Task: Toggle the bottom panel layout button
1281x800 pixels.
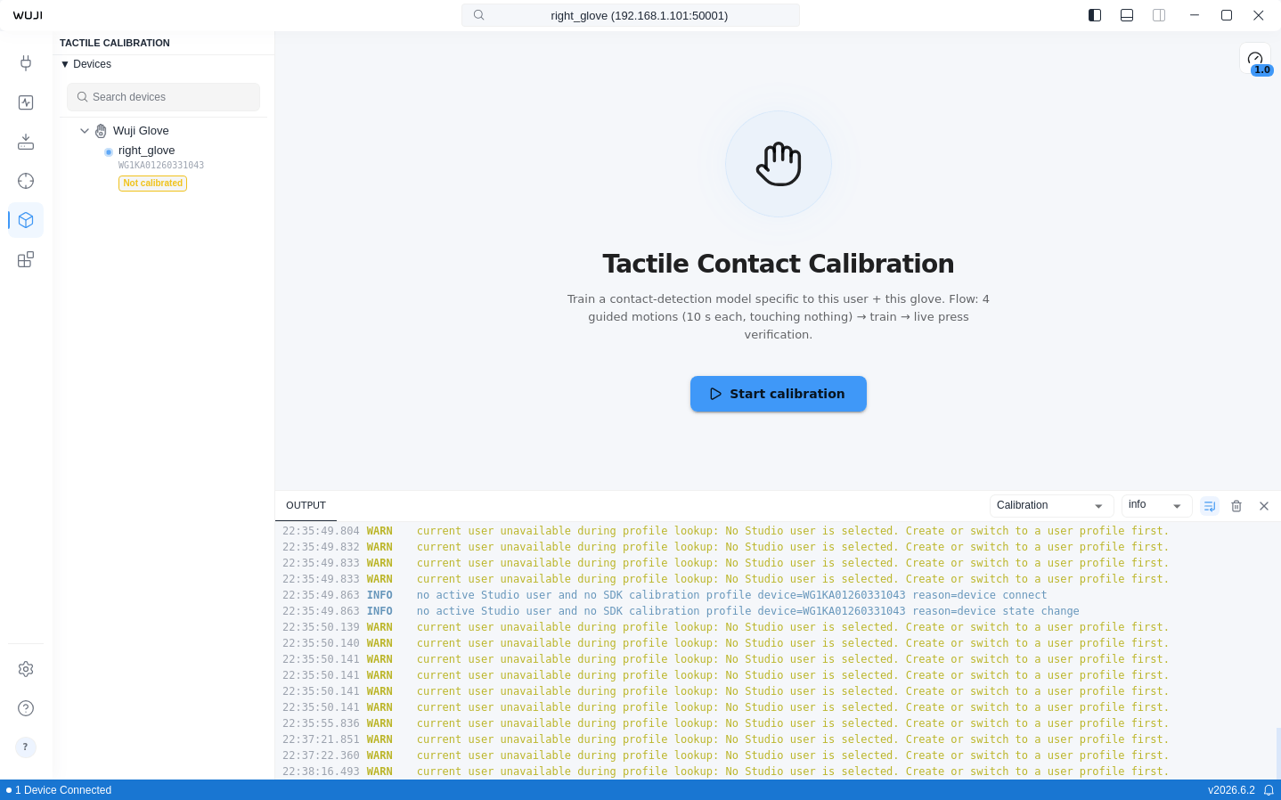Action: click(1127, 15)
